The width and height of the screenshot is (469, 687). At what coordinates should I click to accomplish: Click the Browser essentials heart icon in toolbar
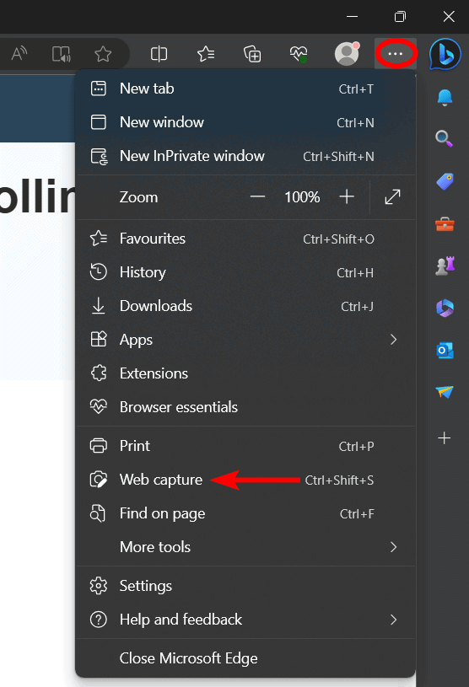[x=299, y=54]
